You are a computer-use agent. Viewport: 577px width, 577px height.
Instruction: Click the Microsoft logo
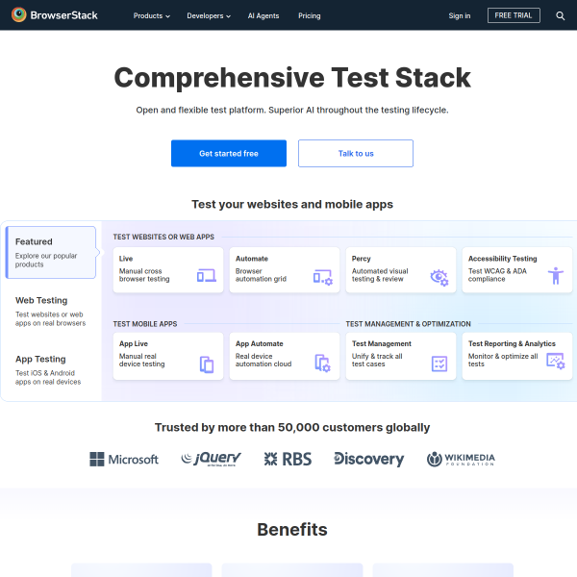pyautogui.click(x=124, y=459)
